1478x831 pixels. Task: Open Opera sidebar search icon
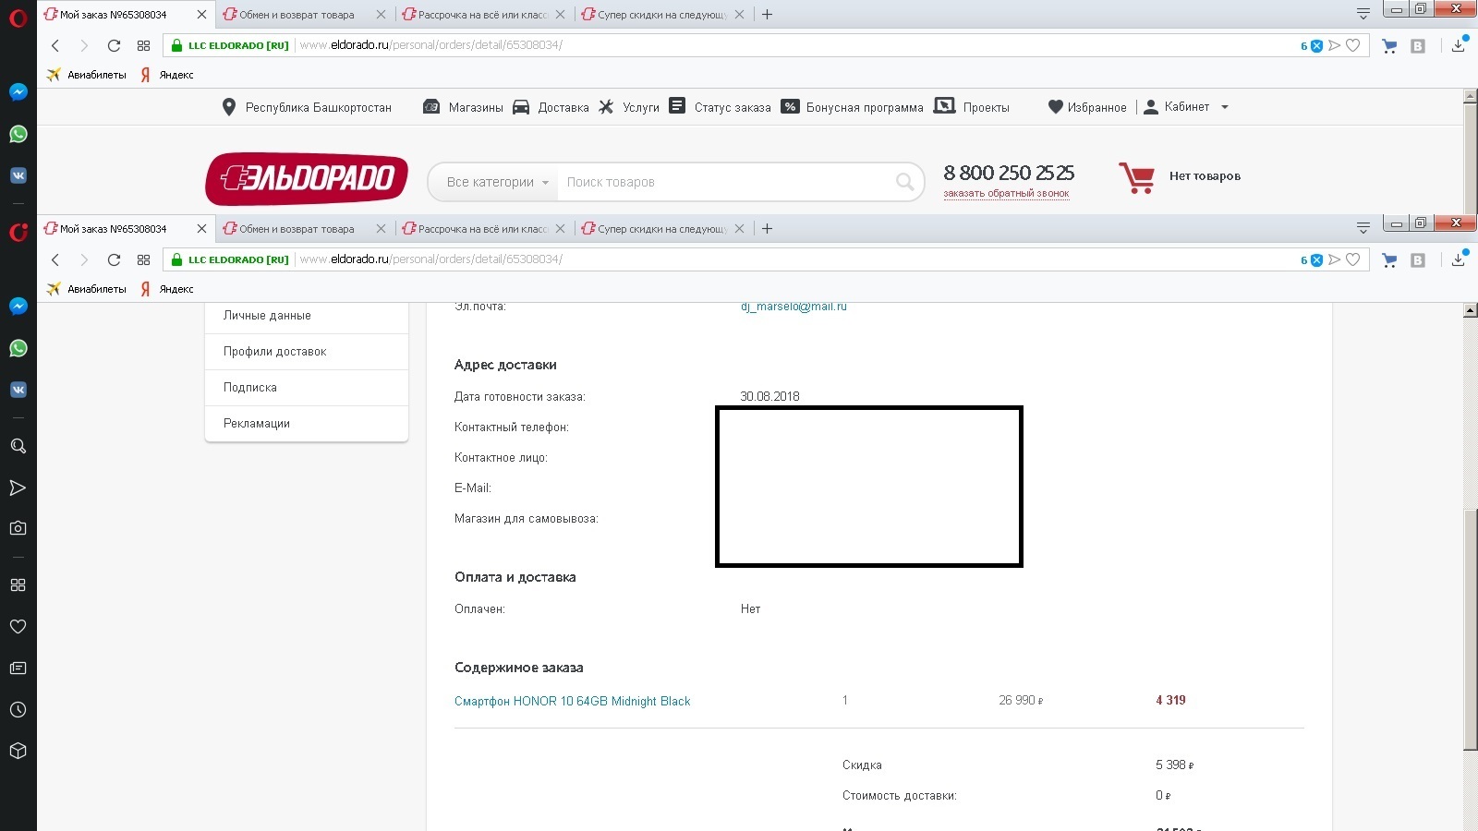[18, 446]
